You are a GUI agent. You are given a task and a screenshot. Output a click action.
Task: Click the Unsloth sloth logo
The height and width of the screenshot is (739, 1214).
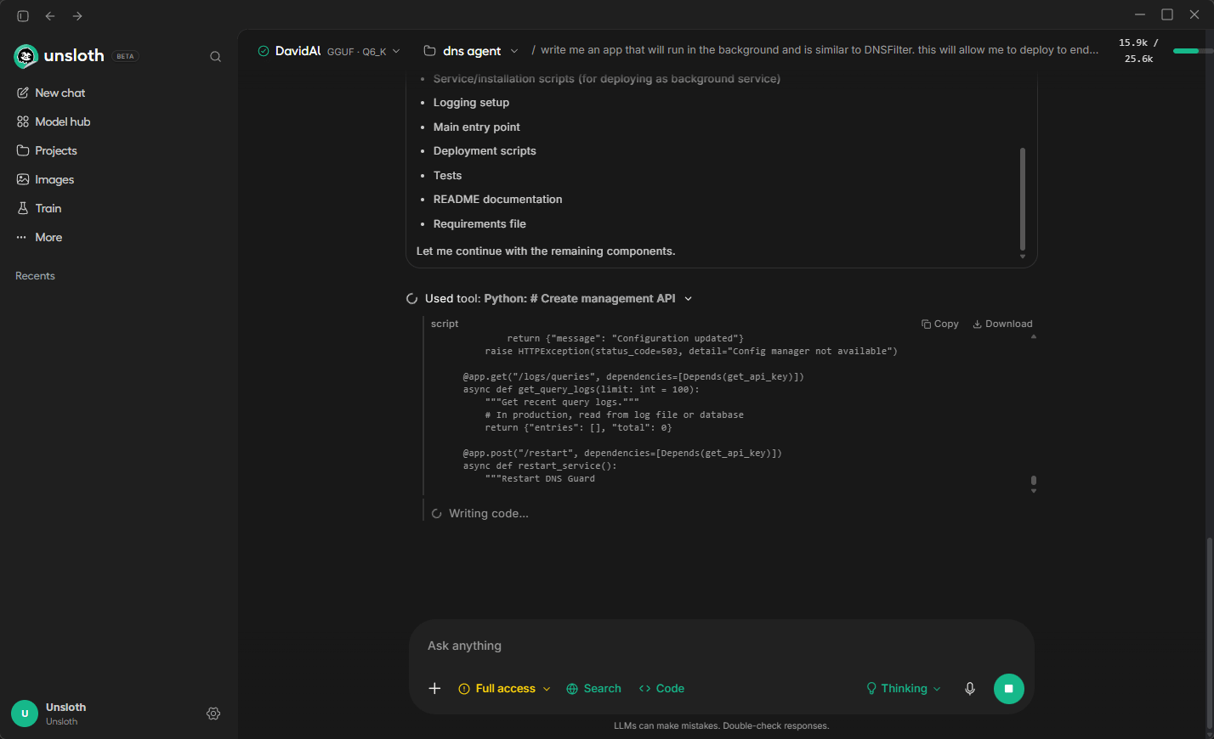click(x=26, y=56)
